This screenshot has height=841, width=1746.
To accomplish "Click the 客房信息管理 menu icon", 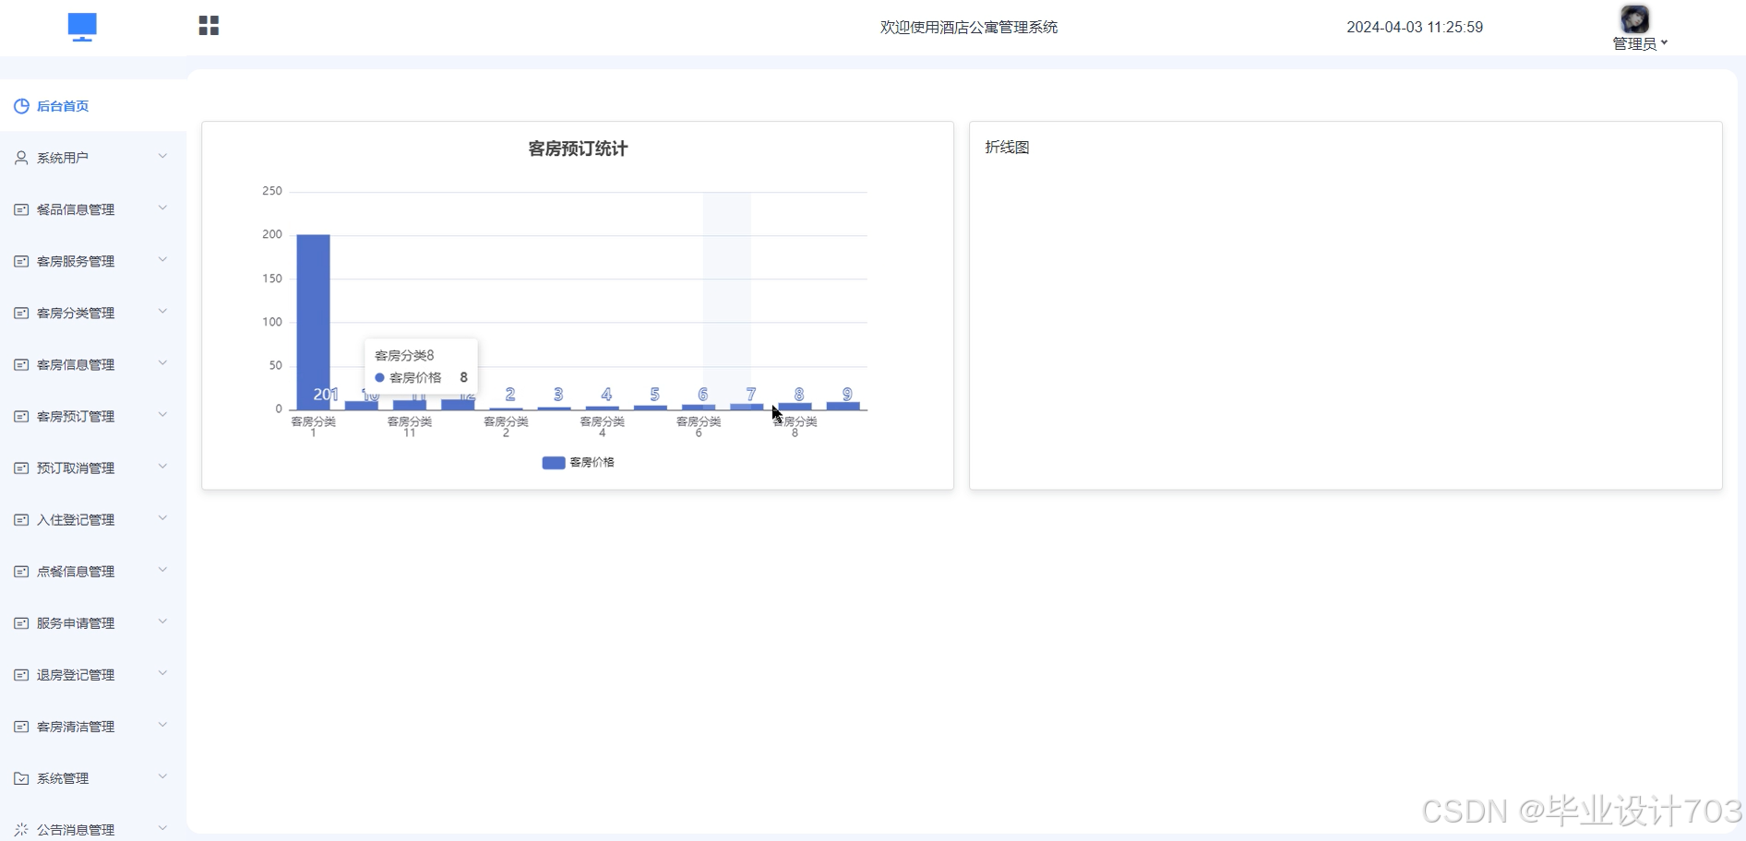I will click(21, 364).
